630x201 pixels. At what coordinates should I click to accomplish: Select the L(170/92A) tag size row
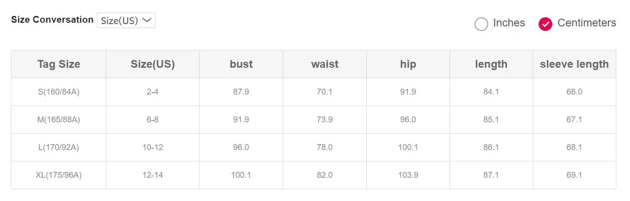pyautogui.click(x=59, y=147)
